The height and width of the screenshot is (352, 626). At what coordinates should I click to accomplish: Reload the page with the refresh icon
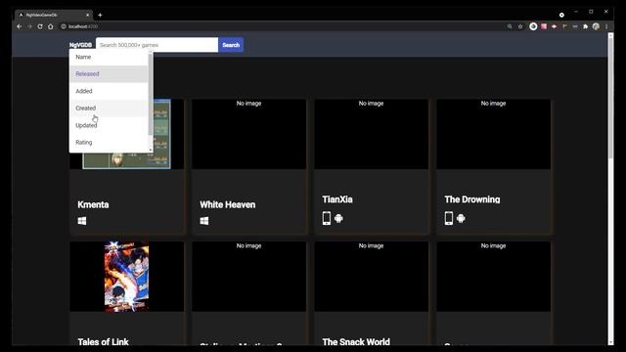click(x=40, y=26)
